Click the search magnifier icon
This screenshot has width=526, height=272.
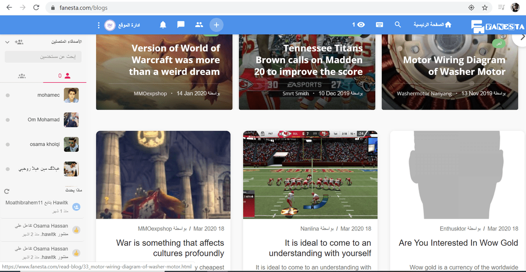pyautogui.click(x=398, y=25)
